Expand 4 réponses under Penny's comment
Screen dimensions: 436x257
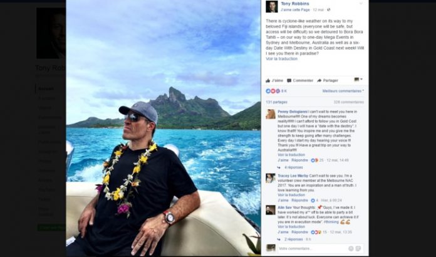coord(294,167)
